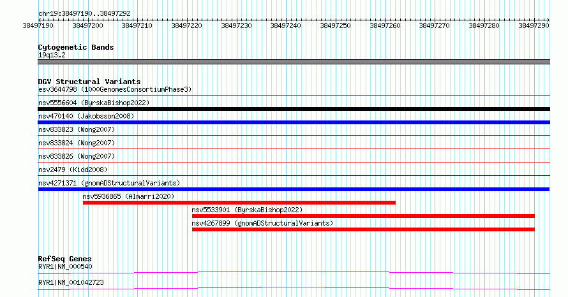Open gene RYR1|NM_001042723 label
The width and height of the screenshot is (568, 297).
click(x=71, y=282)
